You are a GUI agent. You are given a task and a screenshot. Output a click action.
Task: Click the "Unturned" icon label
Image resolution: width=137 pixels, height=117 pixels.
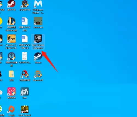tap(38, 27)
